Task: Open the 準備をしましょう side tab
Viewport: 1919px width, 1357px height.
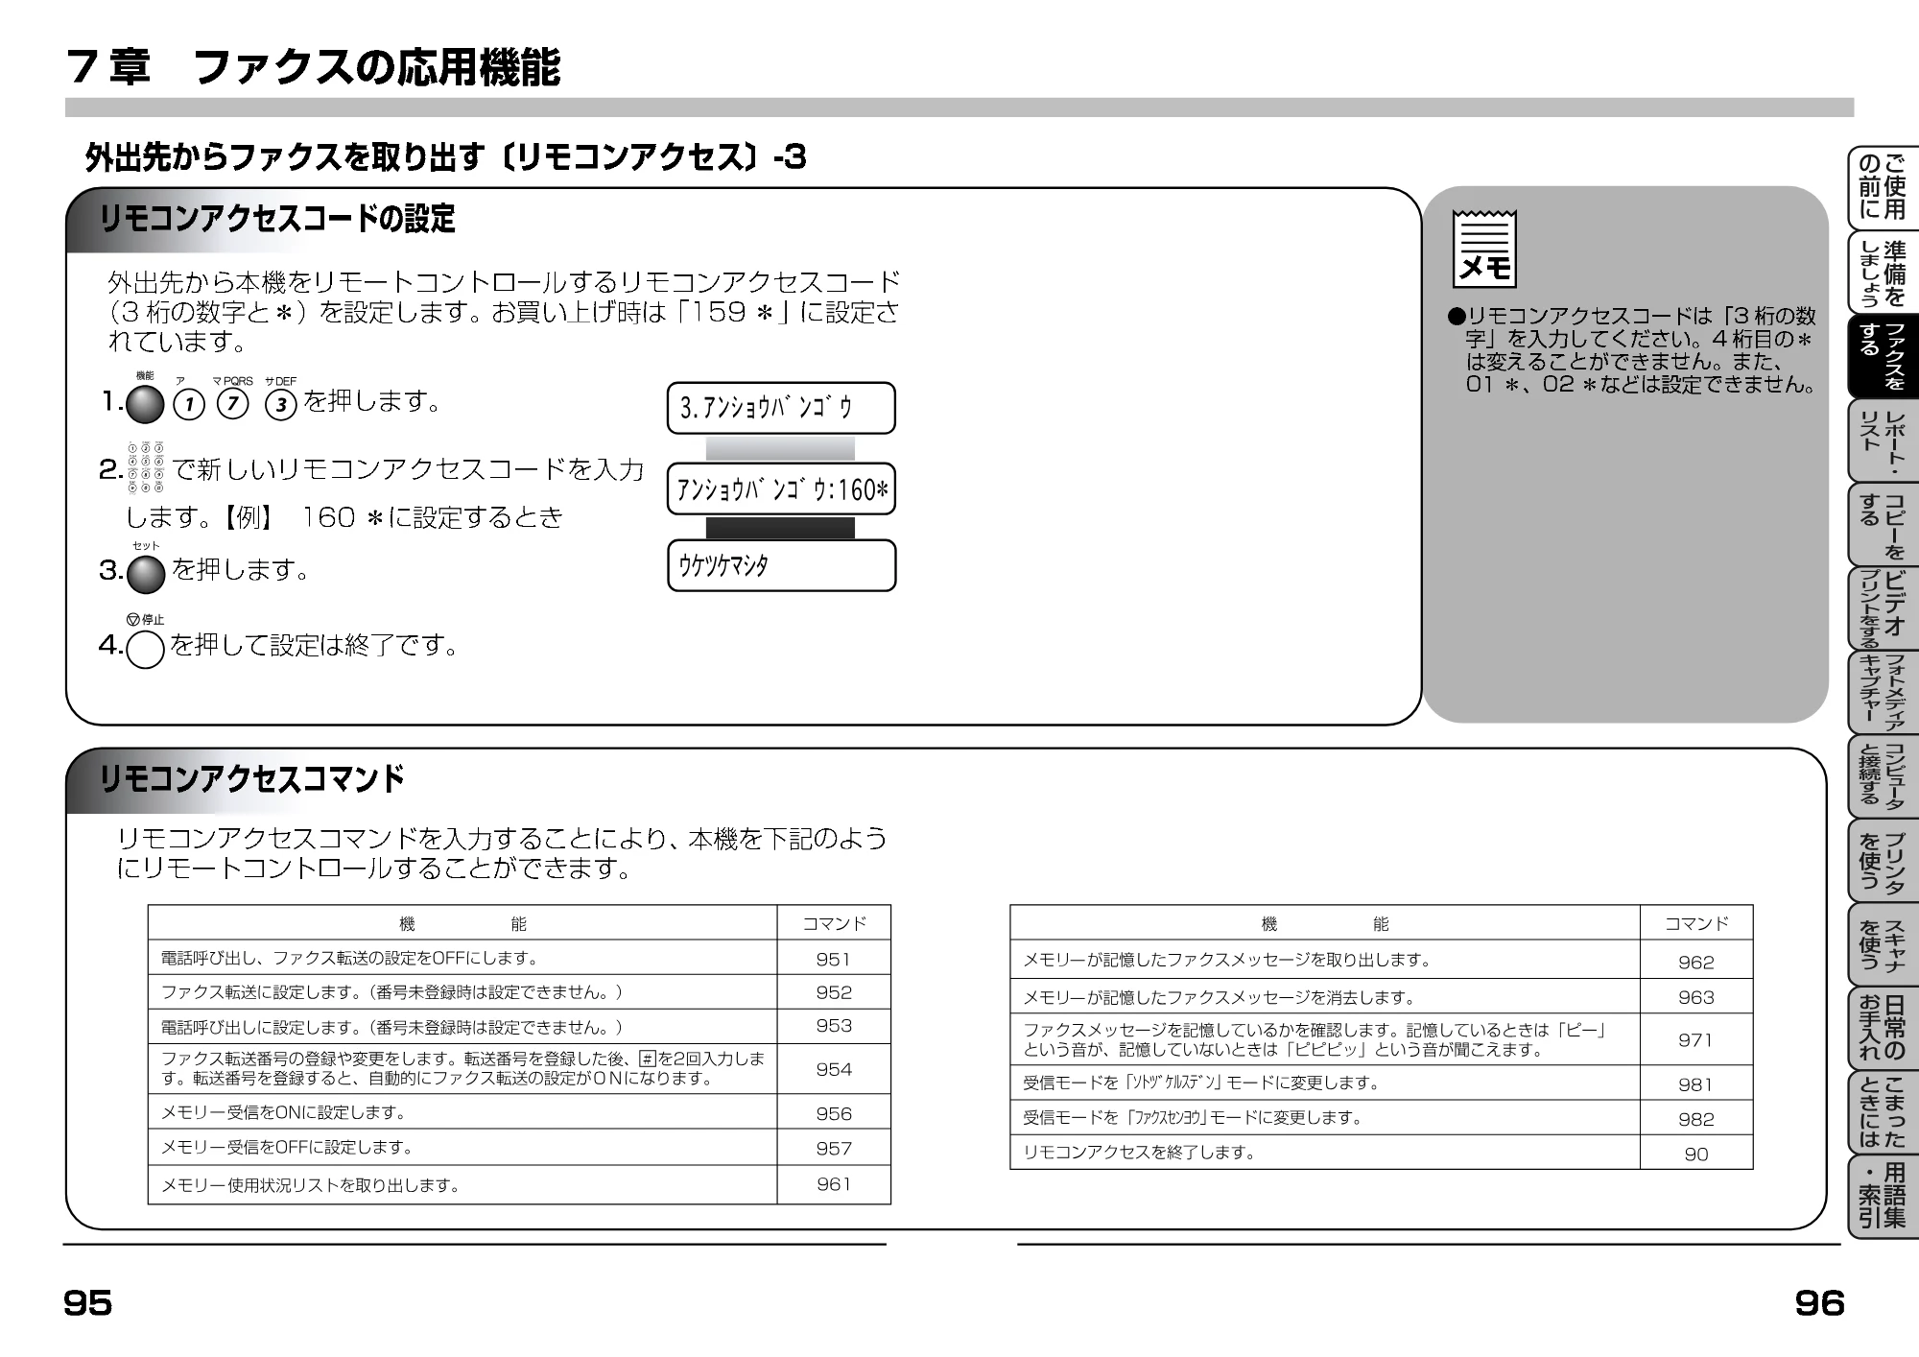Action: pos(1883,272)
